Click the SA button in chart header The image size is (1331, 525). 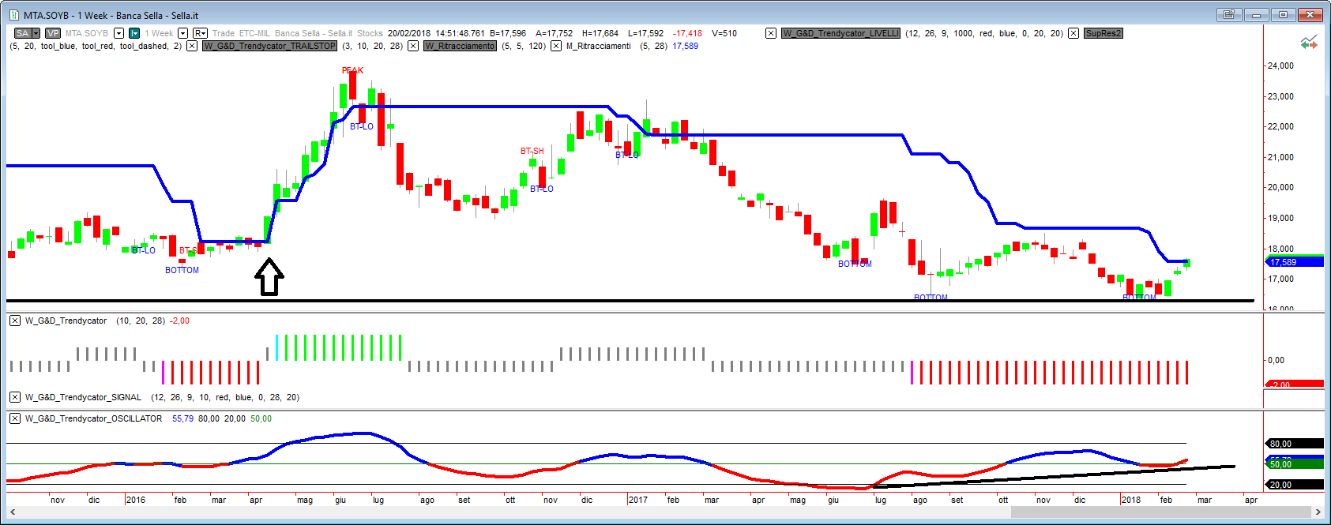22,33
